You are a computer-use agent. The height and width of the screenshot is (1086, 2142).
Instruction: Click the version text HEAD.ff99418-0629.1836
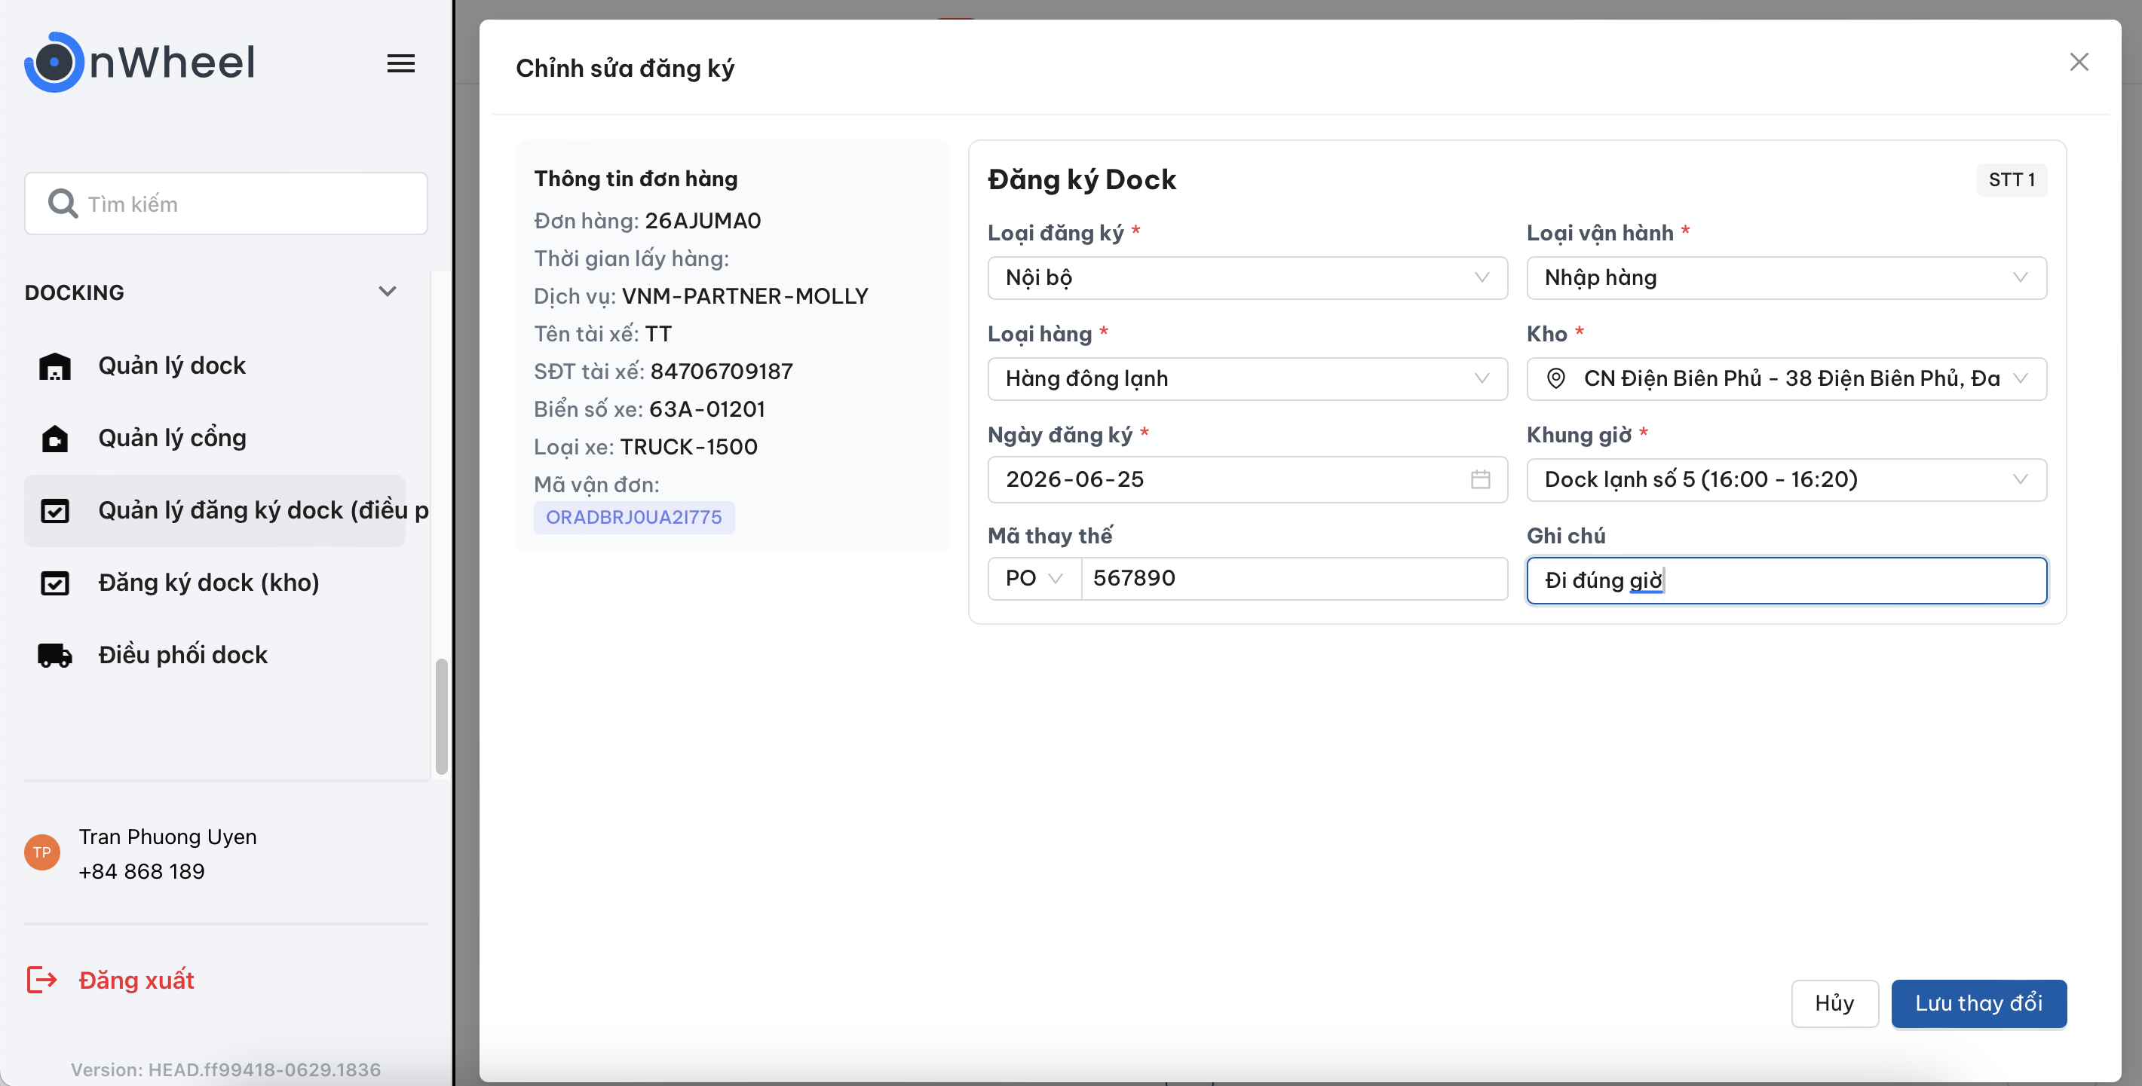pyautogui.click(x=265, y=1069)
